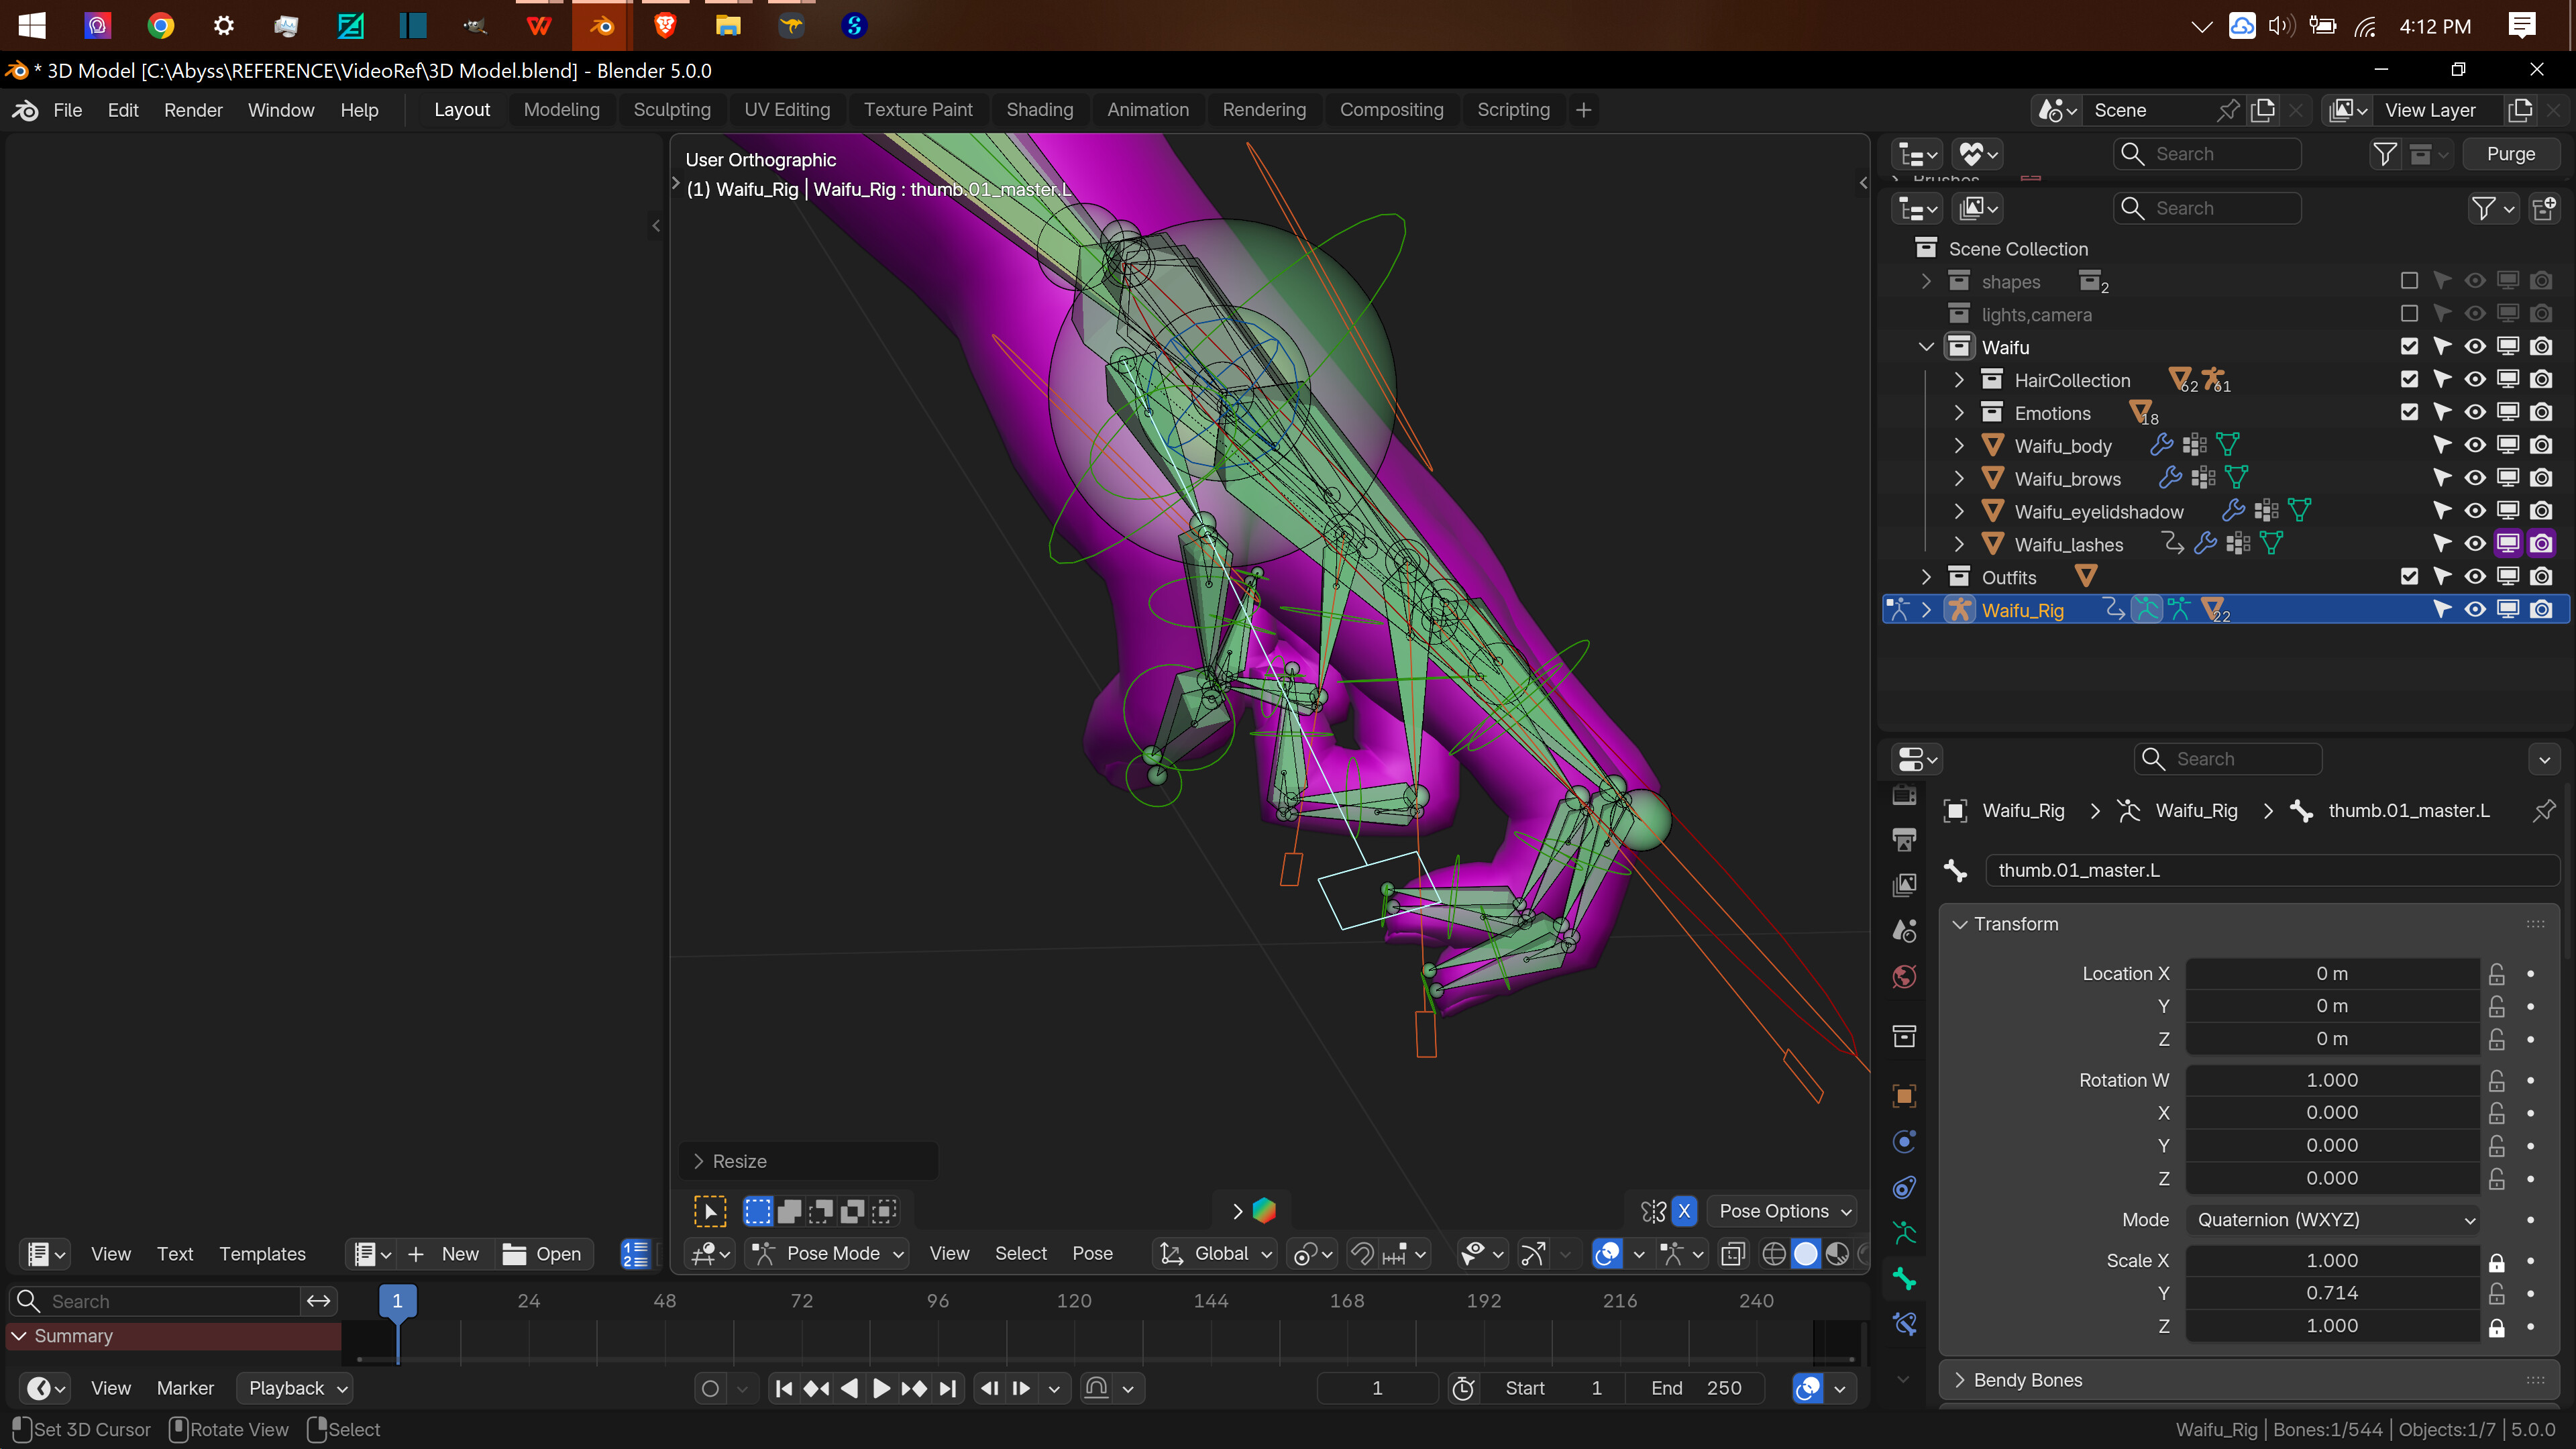
Task: Click the Bone properties tab icon
Action: coord(1905,1279)
